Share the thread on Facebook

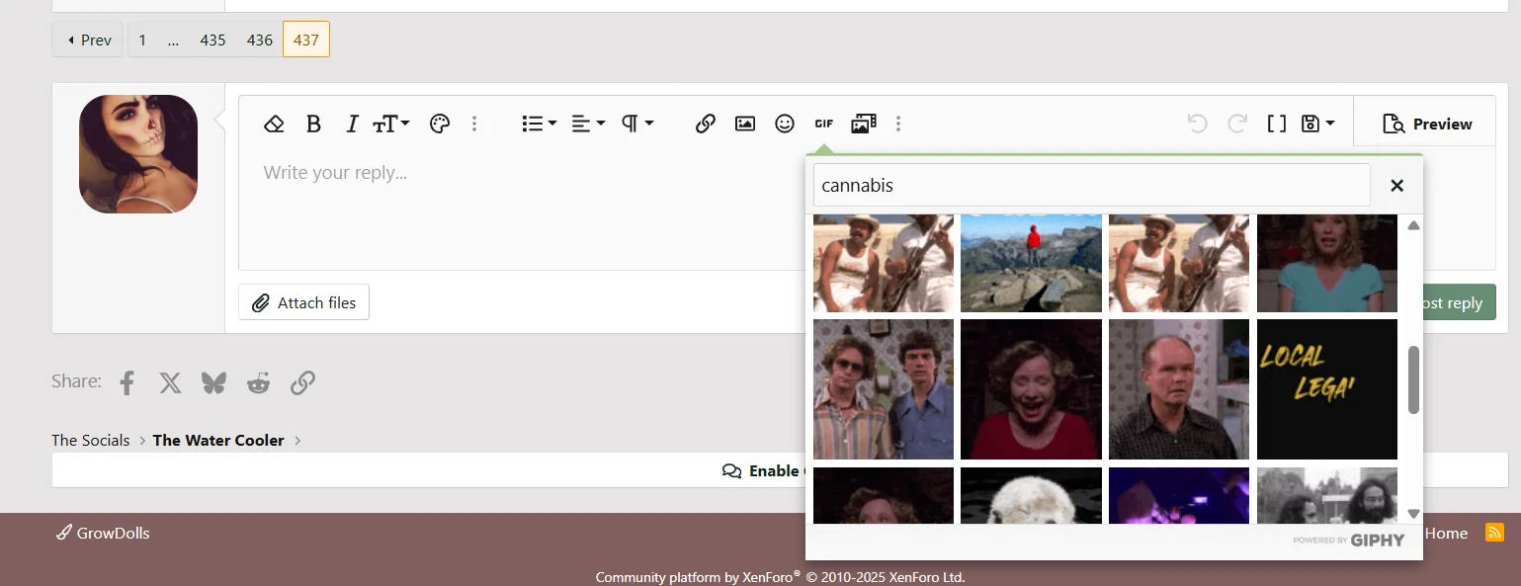tap(127, 382)
